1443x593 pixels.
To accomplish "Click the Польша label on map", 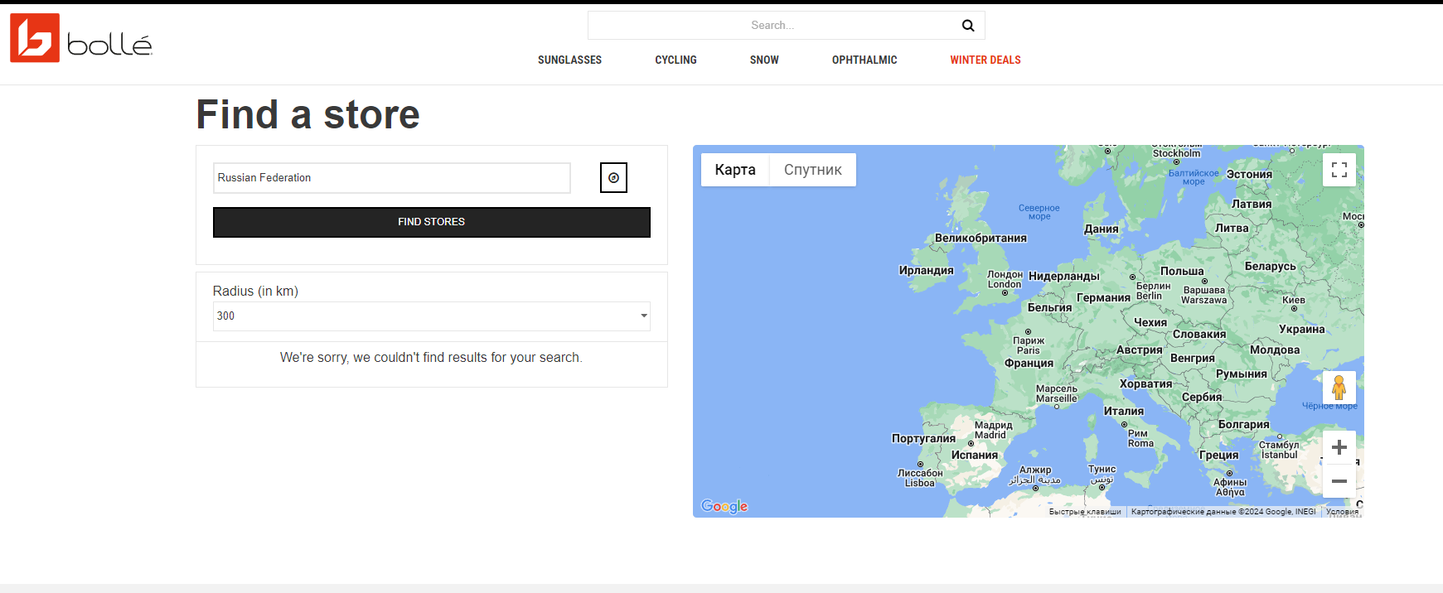I will click(1182, 271).
